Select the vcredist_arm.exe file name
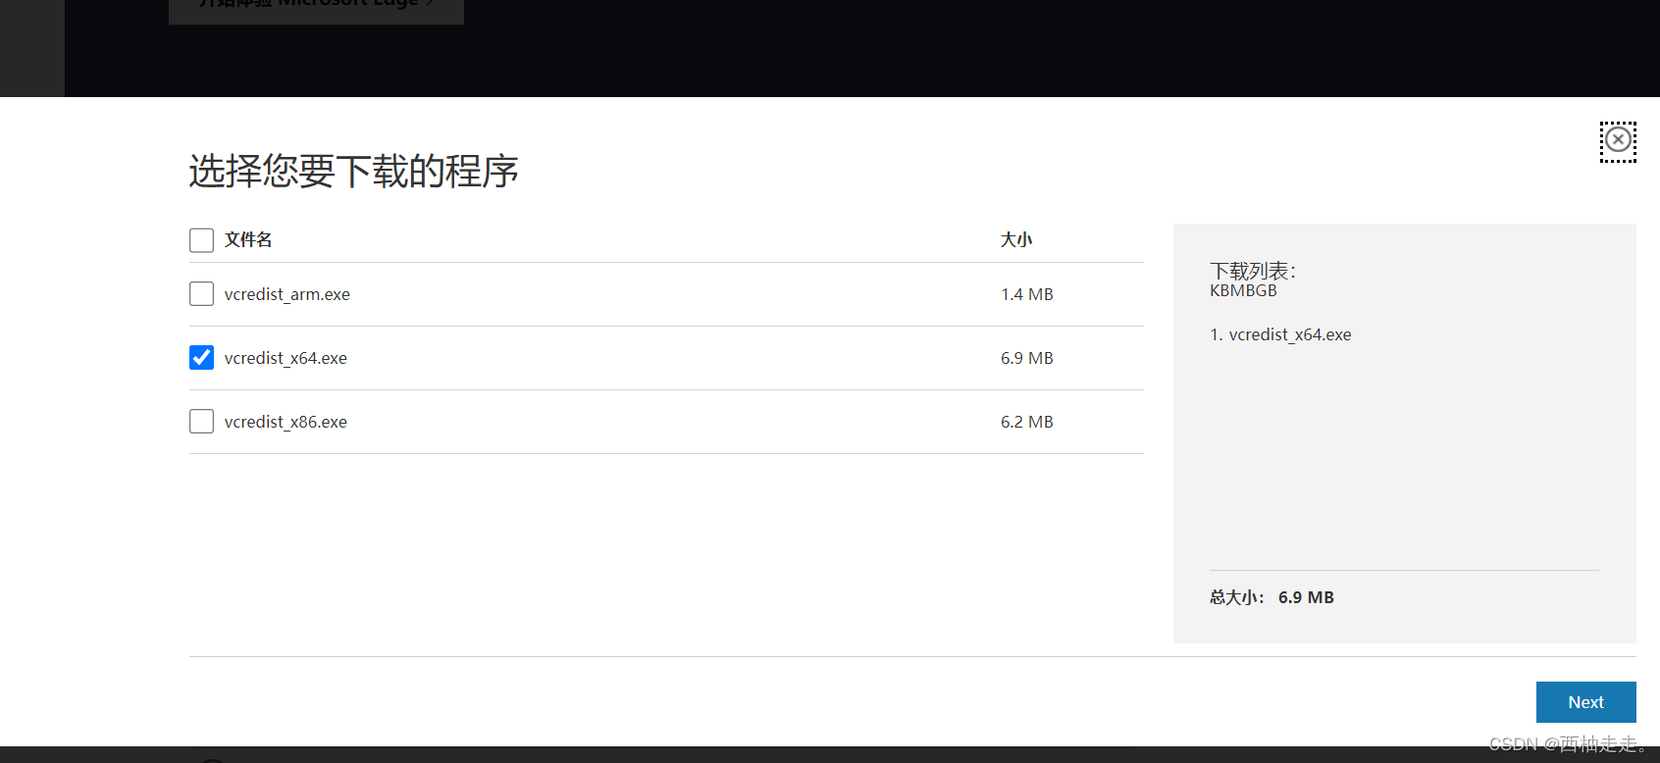 [286, 293]
